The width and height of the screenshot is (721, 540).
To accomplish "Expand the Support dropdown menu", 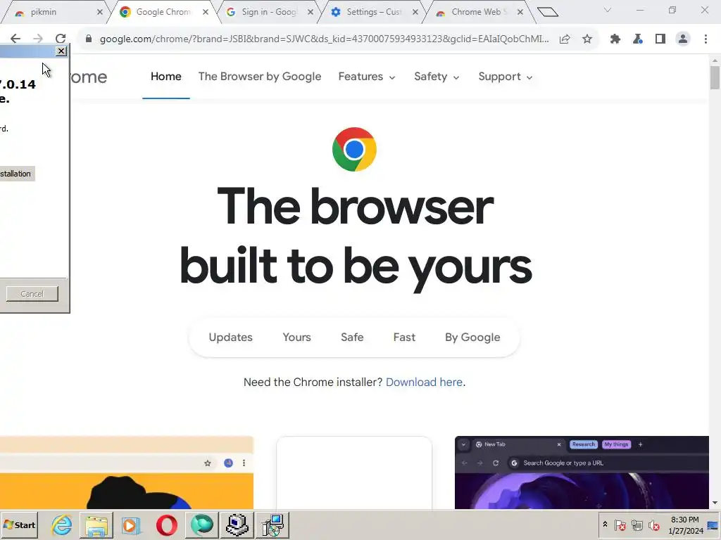I will coord(505,77).
